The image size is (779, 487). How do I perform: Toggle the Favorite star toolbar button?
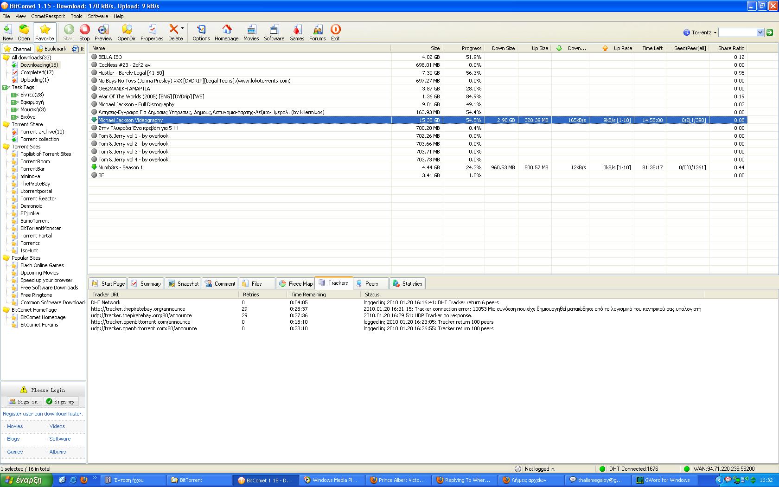(45, 32)
